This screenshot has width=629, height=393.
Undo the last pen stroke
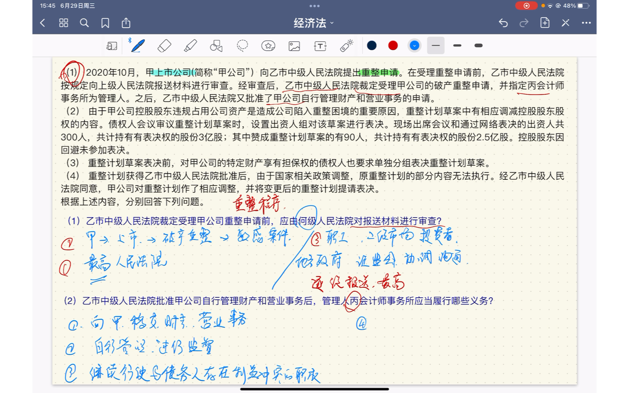503,23
